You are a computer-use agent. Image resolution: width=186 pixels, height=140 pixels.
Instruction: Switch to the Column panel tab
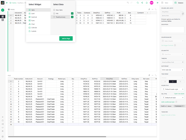pyautogui.click(x=179, y=3)
